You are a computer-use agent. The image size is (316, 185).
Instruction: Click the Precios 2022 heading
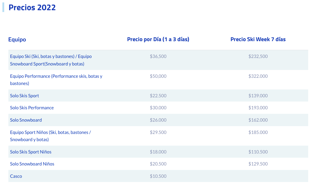pyautogui.click(x=32, y=8)
